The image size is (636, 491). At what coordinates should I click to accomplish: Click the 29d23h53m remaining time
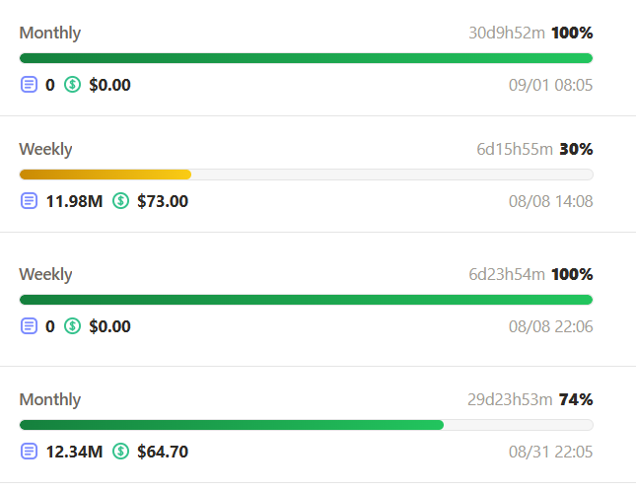click(510, 399)
